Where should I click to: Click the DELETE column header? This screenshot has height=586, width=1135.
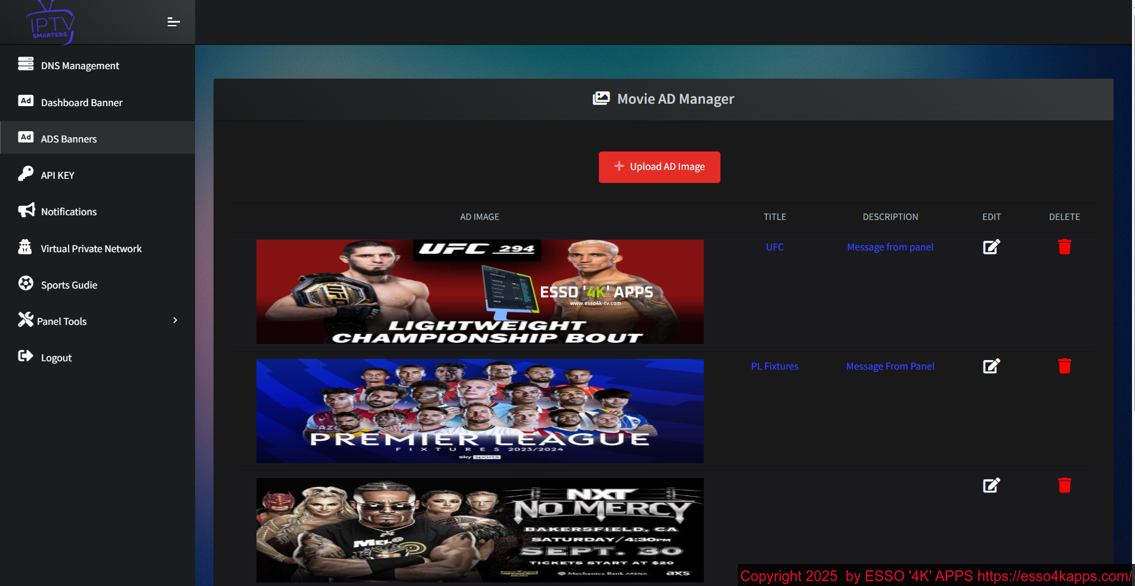(x=1065, y=217)
